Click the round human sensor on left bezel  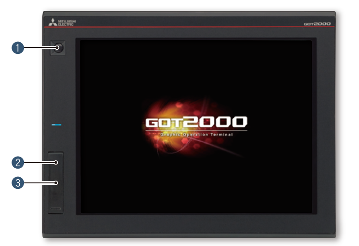pyautogui.click(x=58, y=48)
